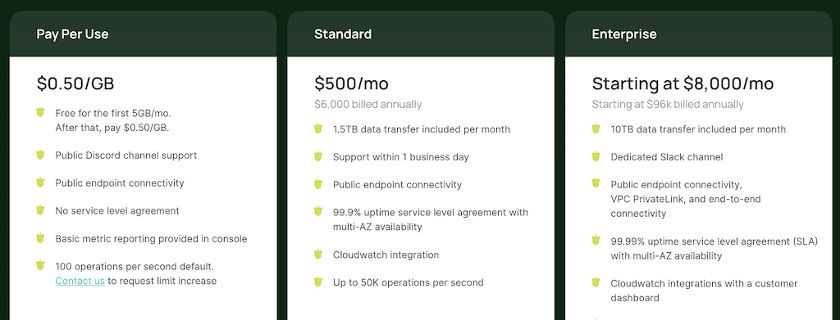
Task: Click the $500/mo price heading
Action: 351,83
